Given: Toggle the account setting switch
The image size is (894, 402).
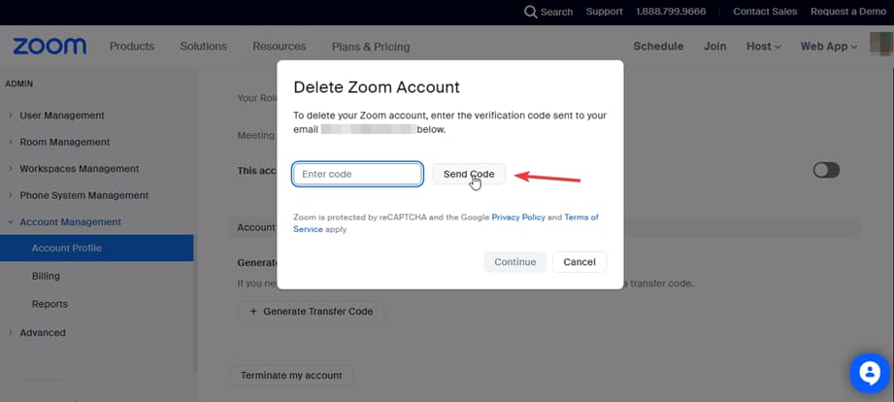Looking at the screenshot, I should point(826,170).
